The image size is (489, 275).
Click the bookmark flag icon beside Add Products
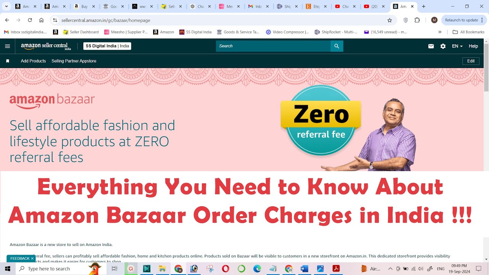8,61
